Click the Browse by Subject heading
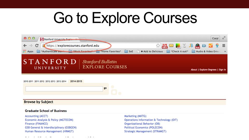Image resolution: width=249 pixels, height=140 pixels. point(38,102)
